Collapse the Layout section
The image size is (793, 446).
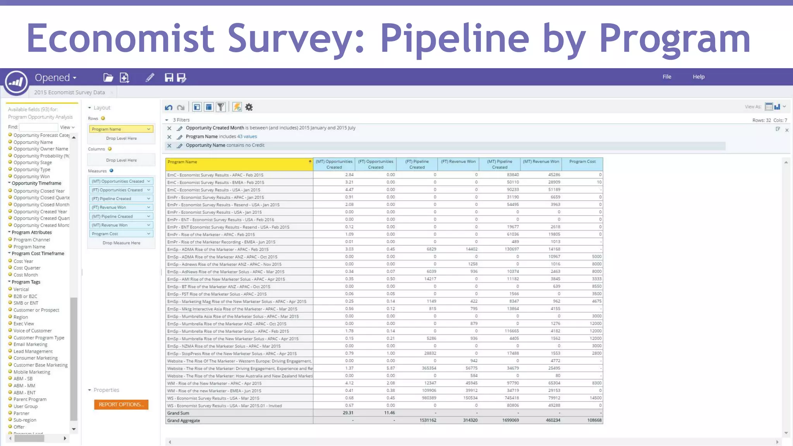[x=89, y=108]
